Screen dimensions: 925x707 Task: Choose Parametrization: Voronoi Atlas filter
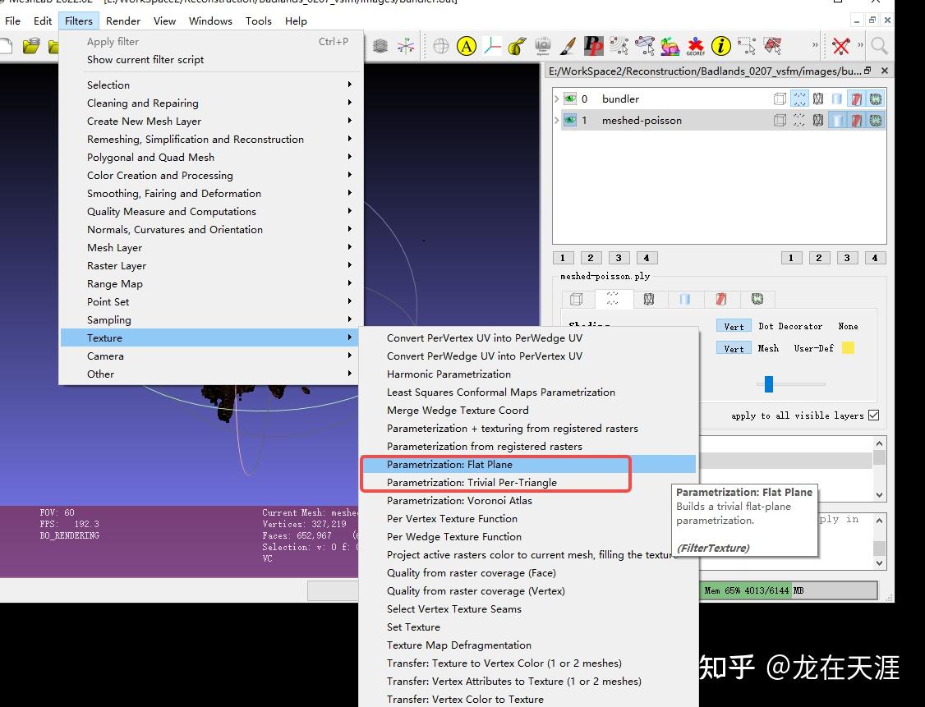click(x=459, y=500)
